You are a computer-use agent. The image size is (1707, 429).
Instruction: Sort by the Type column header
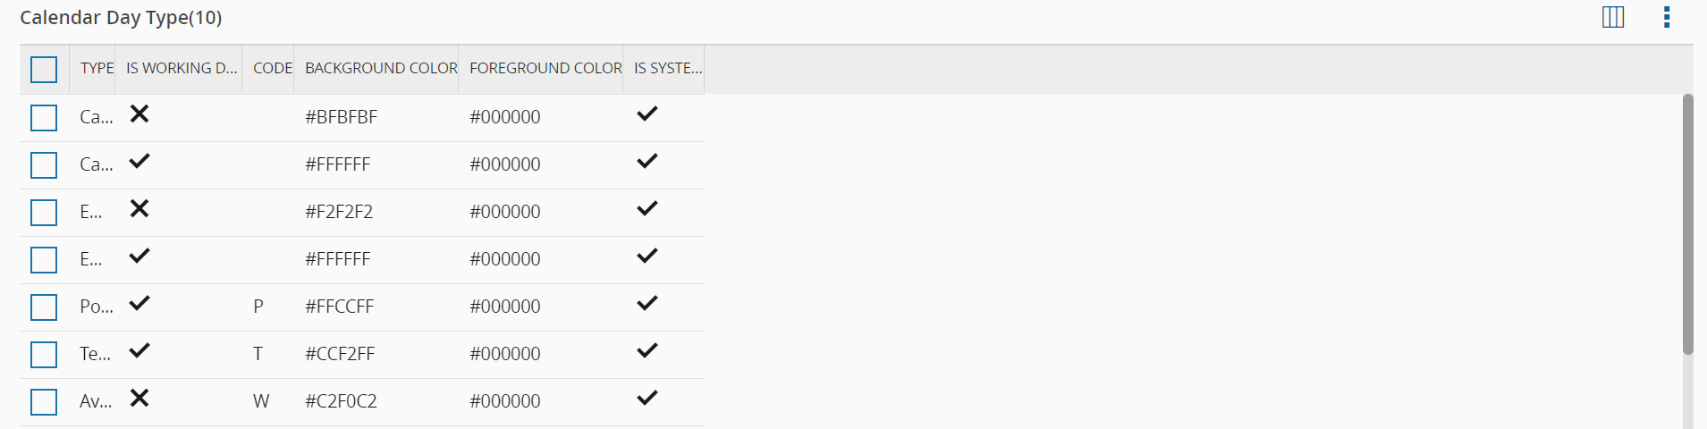97,69
